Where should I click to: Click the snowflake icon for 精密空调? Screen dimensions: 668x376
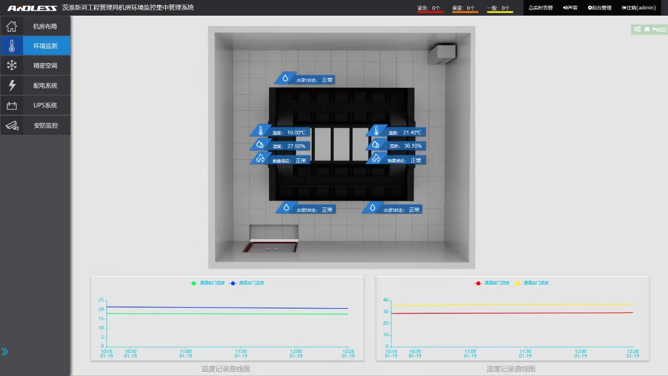[11, 65]
